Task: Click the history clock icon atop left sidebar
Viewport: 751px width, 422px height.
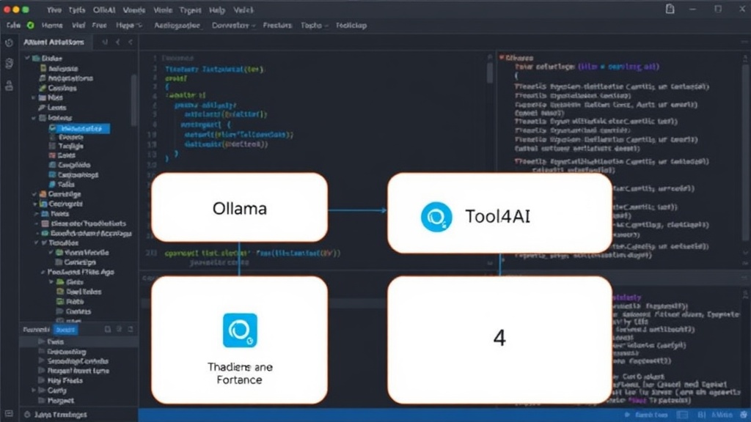Action: click(9, 43)
